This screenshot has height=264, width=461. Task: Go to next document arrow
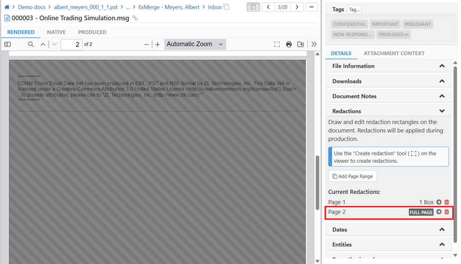tap(297, 7)
